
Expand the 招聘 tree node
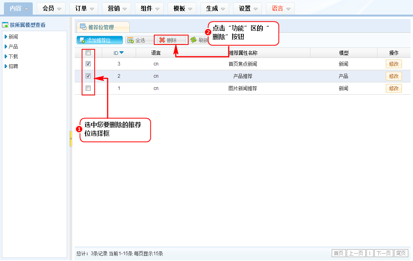click(x=6, y=66)
